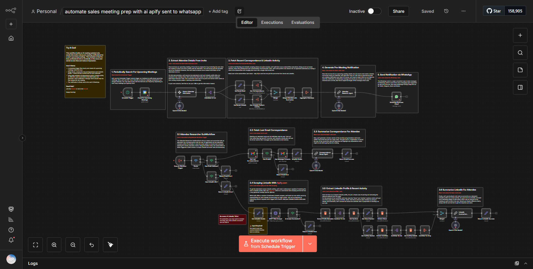This screenshot has width=533, height=269.
Task: Expand the Execute workflow trigger dropdown
Action: 310,244
